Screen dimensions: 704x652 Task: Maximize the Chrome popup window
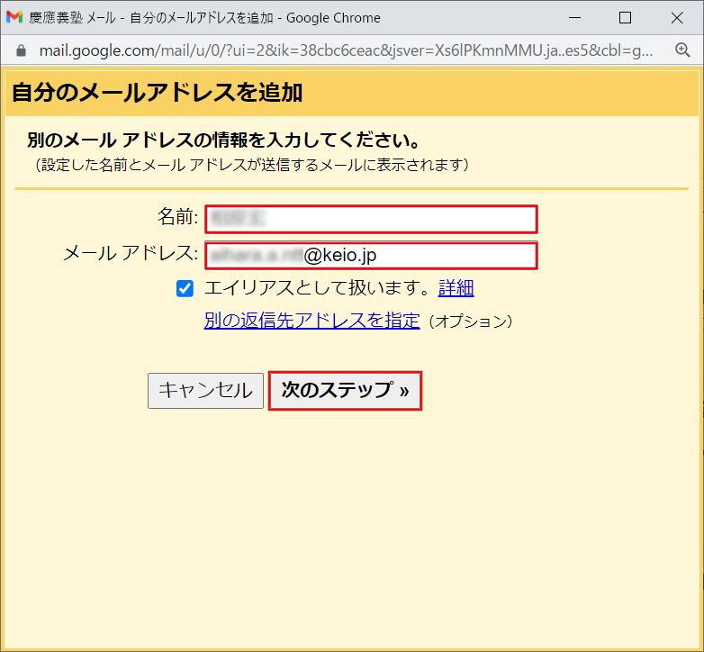(626, 17)
